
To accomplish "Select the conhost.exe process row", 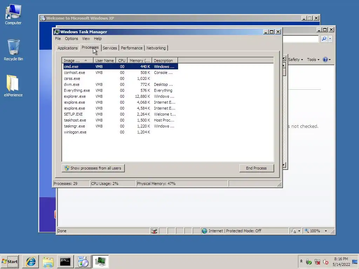I will pyautogui.click(x=121, y=73).
